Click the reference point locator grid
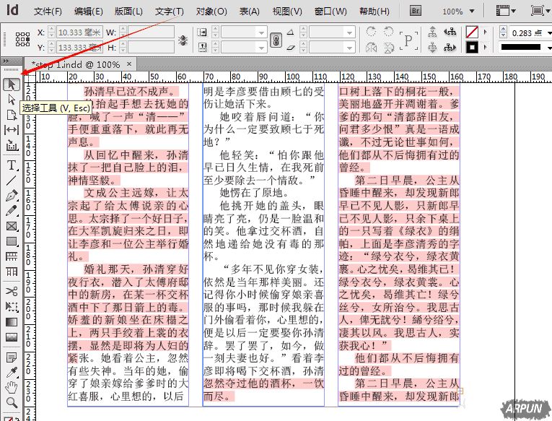This screenshot has width=552, height=421. (22, 39)
